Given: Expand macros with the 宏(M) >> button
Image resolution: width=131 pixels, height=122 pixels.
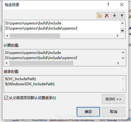Looking at the screenshot, I should pos(114,99).
